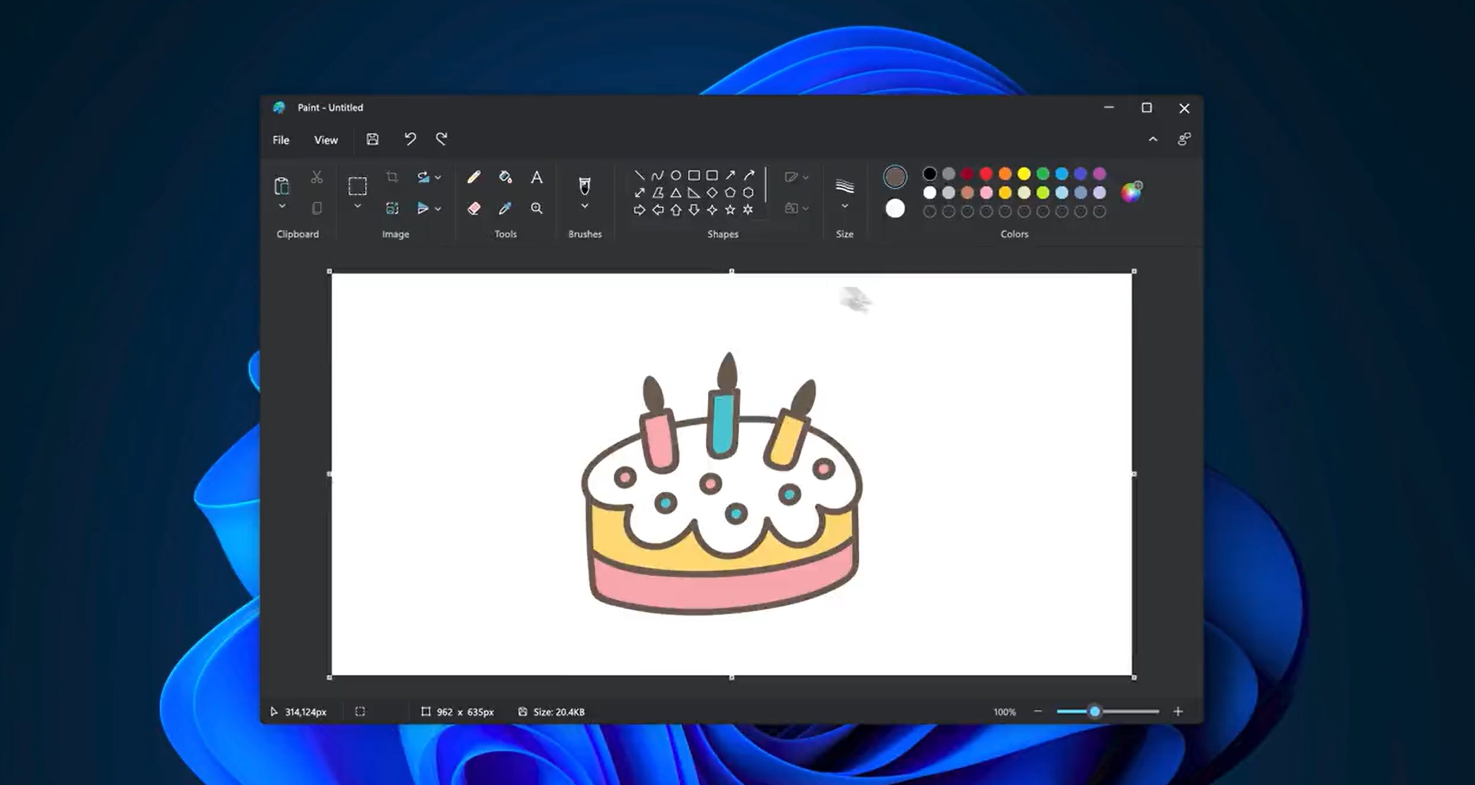The height and width of the screenshot is (785, 1475).
Task: Select primary Color 1 swatch
Action: point(895,177)
